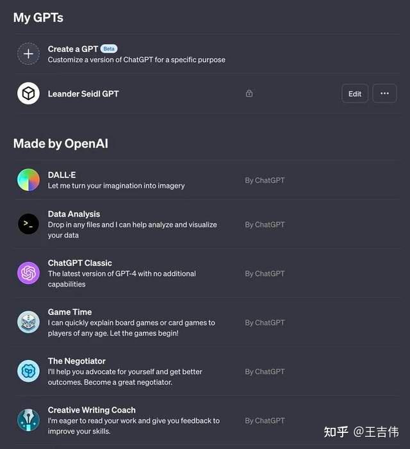Screen dimensions: 410x449
Task: Click the DALL·E colorful circle icon
Action: pyautogui.click(x=28, y=180)
